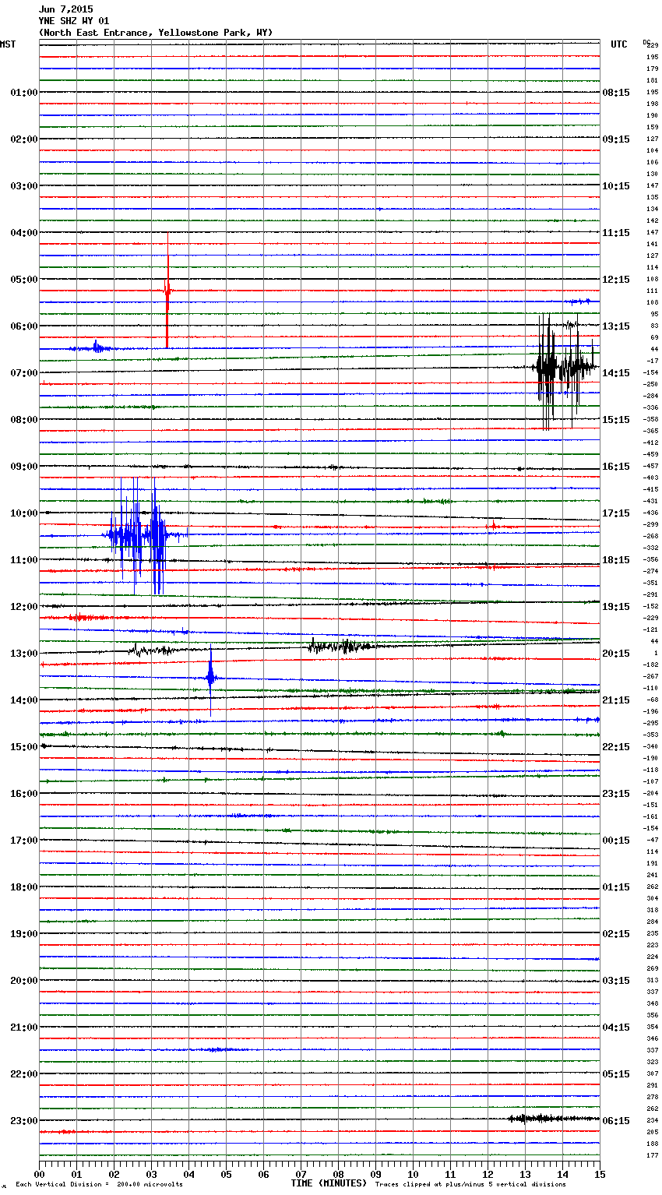Select the 21:00 MST time label

[24, 1028]
